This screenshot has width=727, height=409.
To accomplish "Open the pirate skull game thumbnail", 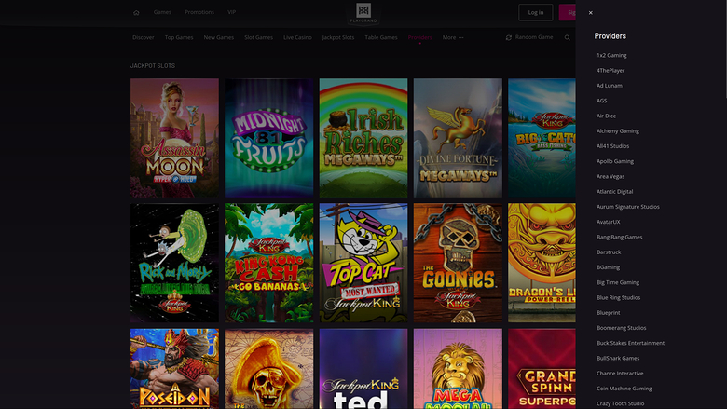I will (x=269, y=369).
